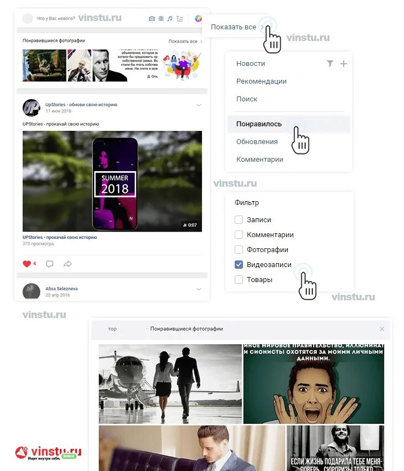Expand the Alisa Selezneva post options chevron
The width and height of the screenshot is (404, 471).
coord(199,289)
